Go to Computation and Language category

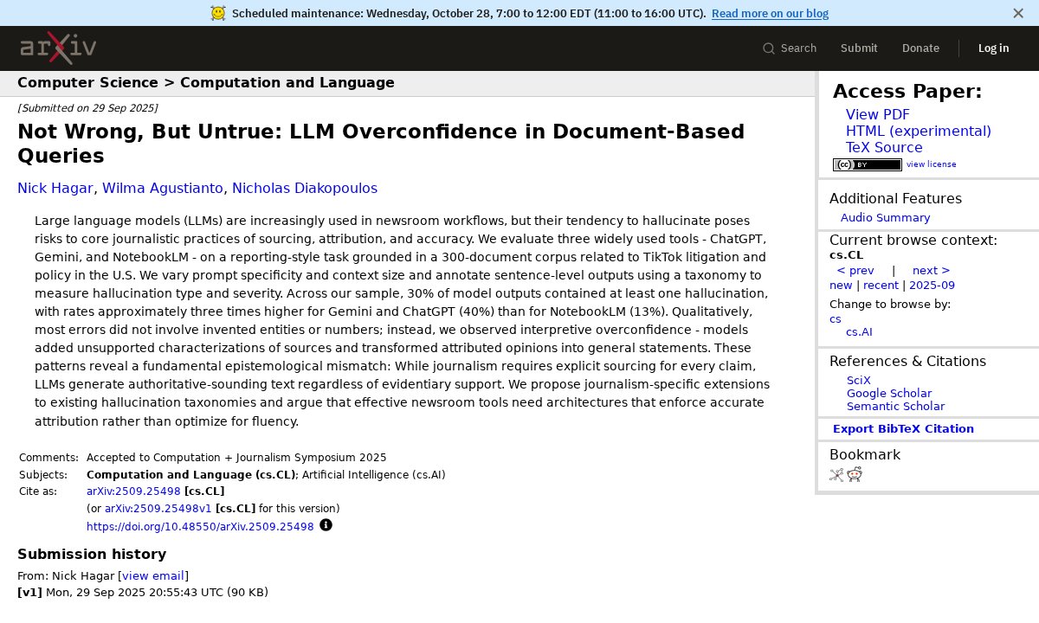point(287,83)
